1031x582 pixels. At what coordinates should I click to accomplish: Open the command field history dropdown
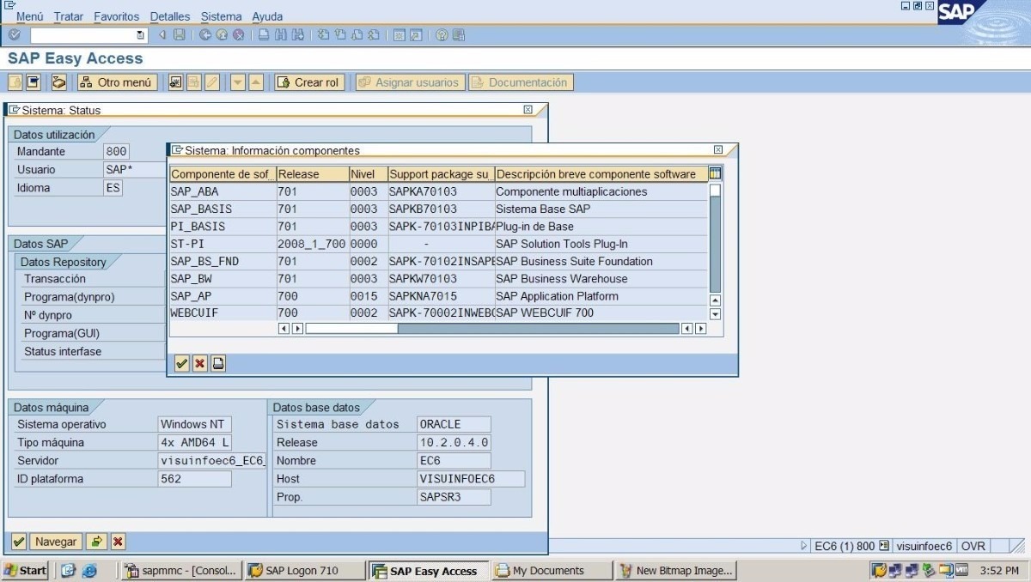tap(141, 35)
